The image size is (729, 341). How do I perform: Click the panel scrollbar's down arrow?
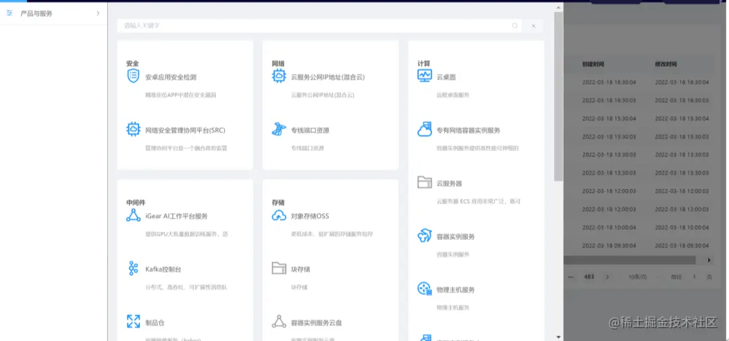pos(558,337)
